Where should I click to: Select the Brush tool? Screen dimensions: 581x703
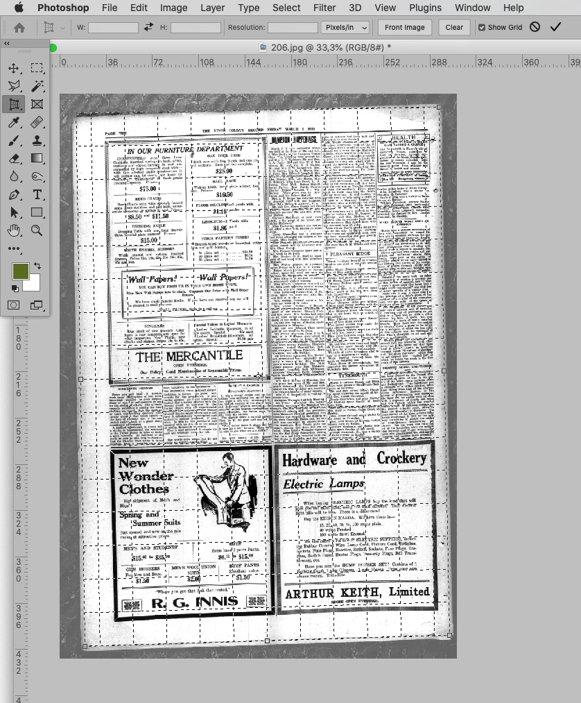tap(13, 140)
